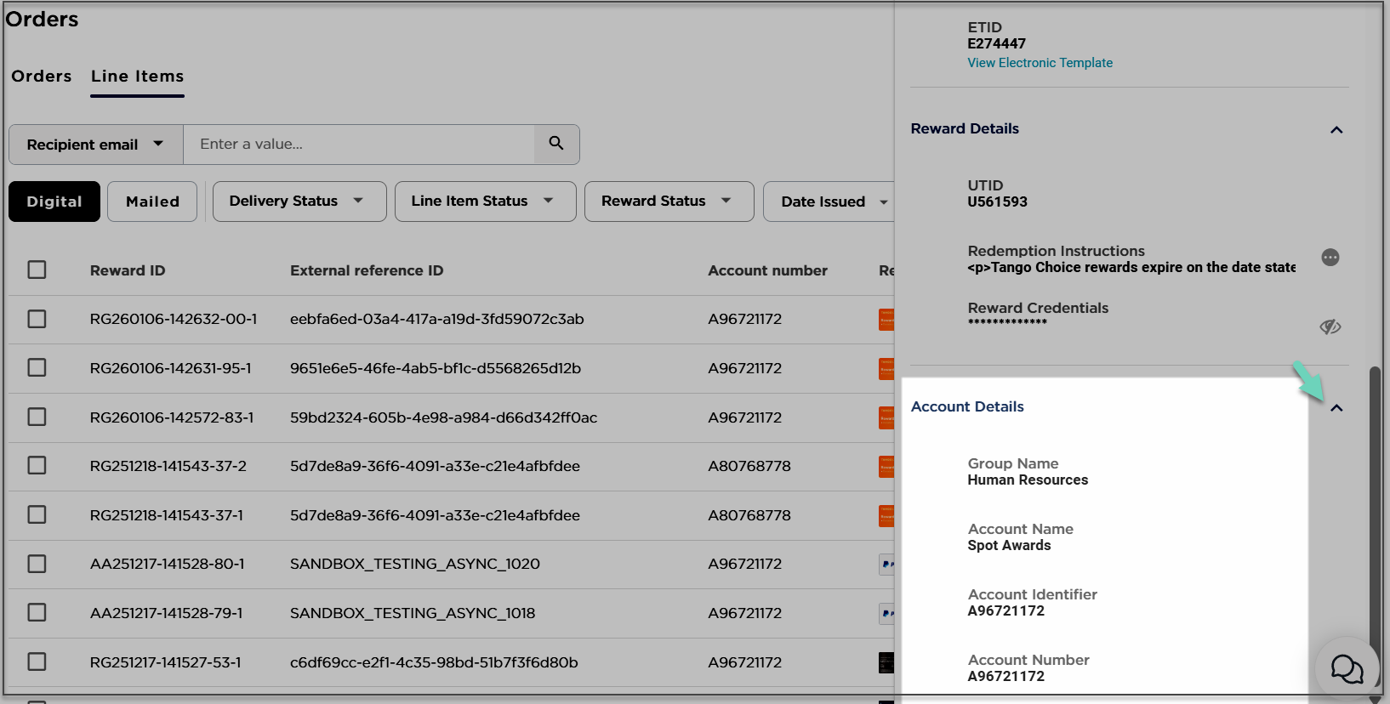This screenshot has height=704, width=1390.
Task: Expand the Delivery Status filter
Action: [x=299, y=202]
